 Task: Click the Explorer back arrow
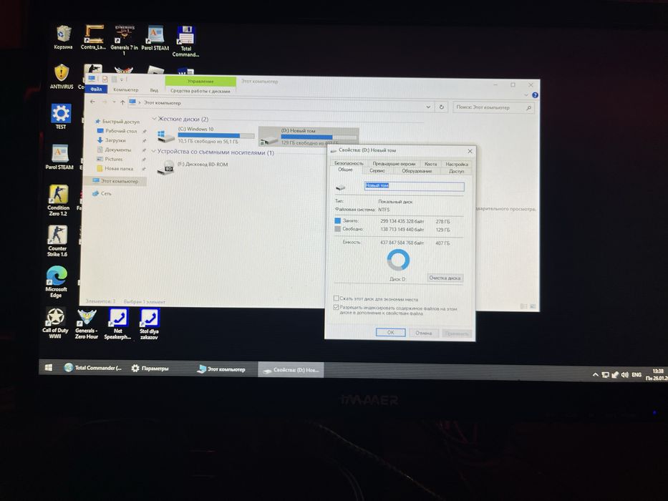click(93, 102)
